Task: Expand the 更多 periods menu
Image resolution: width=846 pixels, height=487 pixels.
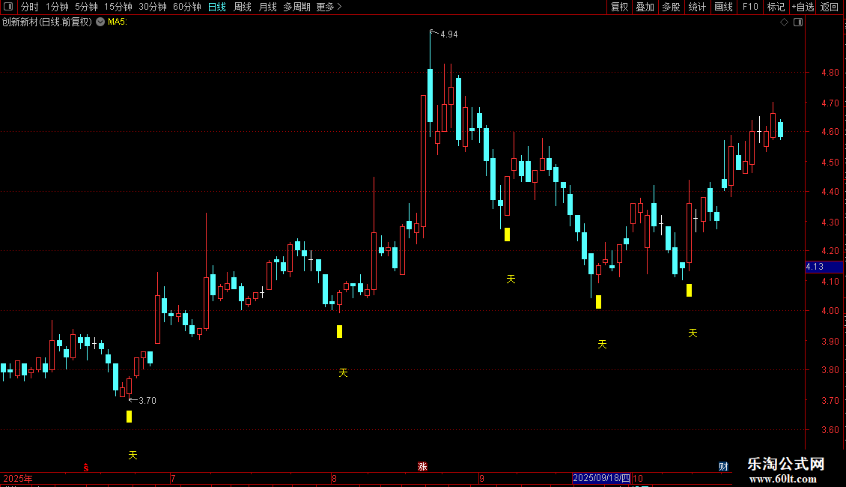Action: click(x=329, y=7)
